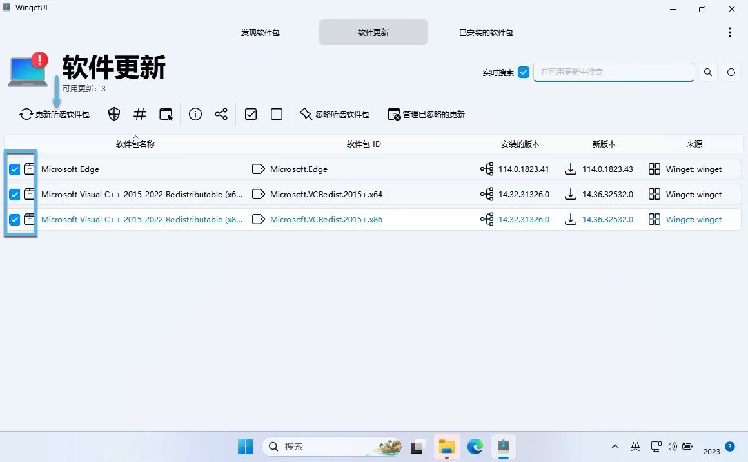Uncheck the Microsoft Edge row checkbox
The image size is (748, 462).
14,169
